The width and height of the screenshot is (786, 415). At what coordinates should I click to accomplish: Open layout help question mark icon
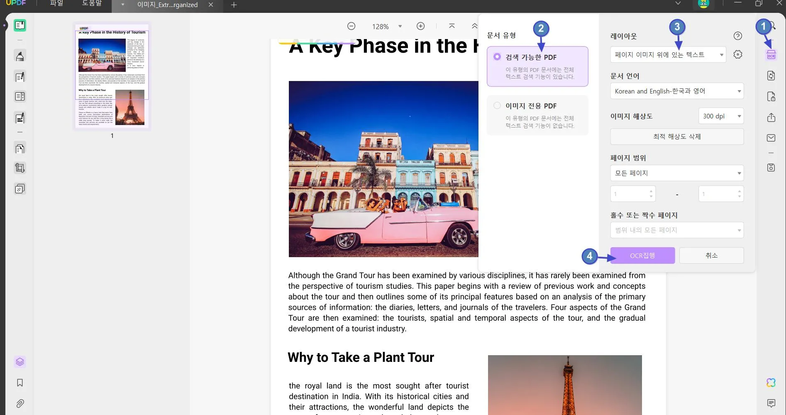tap(737, 36)
